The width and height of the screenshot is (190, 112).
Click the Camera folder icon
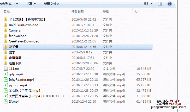click(x=5, y=30)
